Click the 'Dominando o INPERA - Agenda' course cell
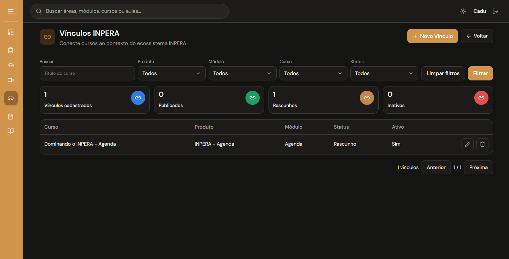This screenshot has height=259, width=509. click(80, 144)
